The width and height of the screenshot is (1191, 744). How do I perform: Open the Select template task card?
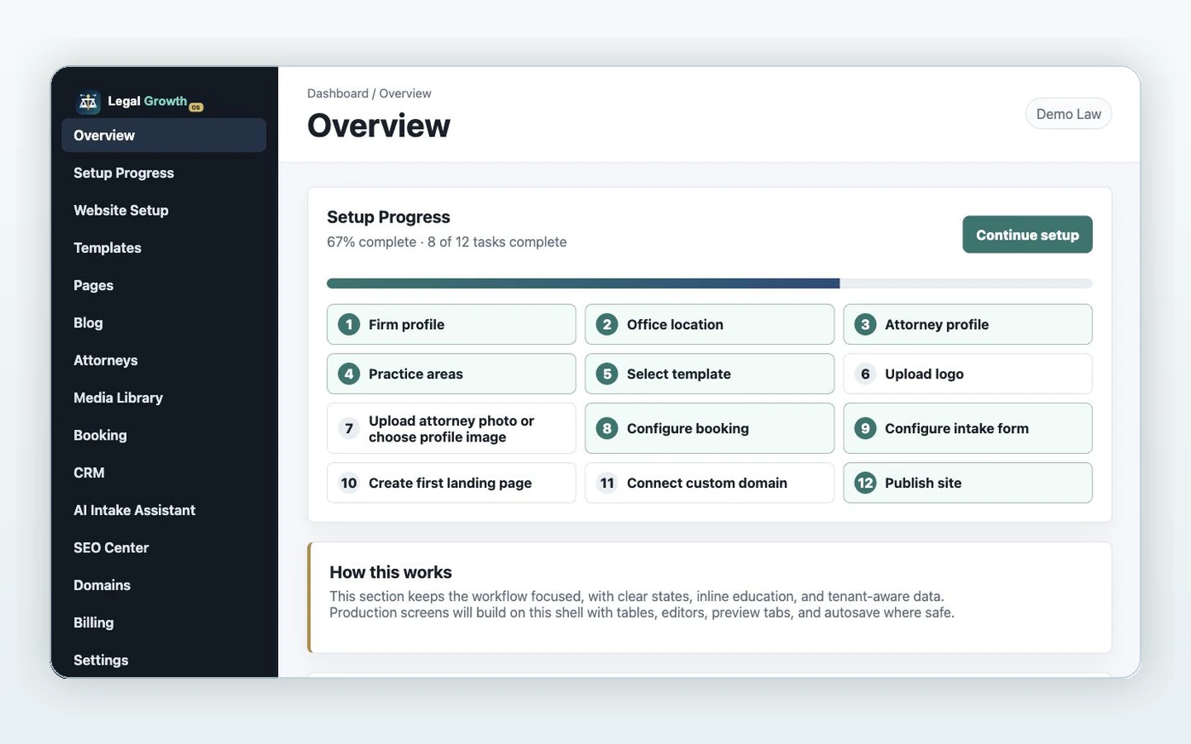pyautogui.click(x=710, y=374)
